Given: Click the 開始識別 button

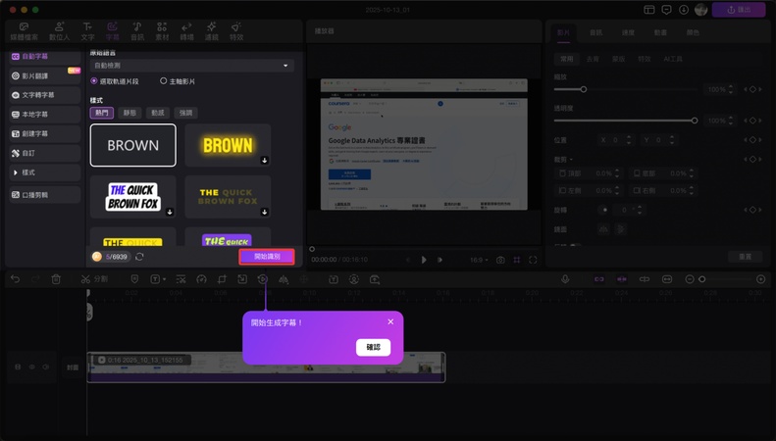Looking at the screenshot, I should tap(266, 256).
